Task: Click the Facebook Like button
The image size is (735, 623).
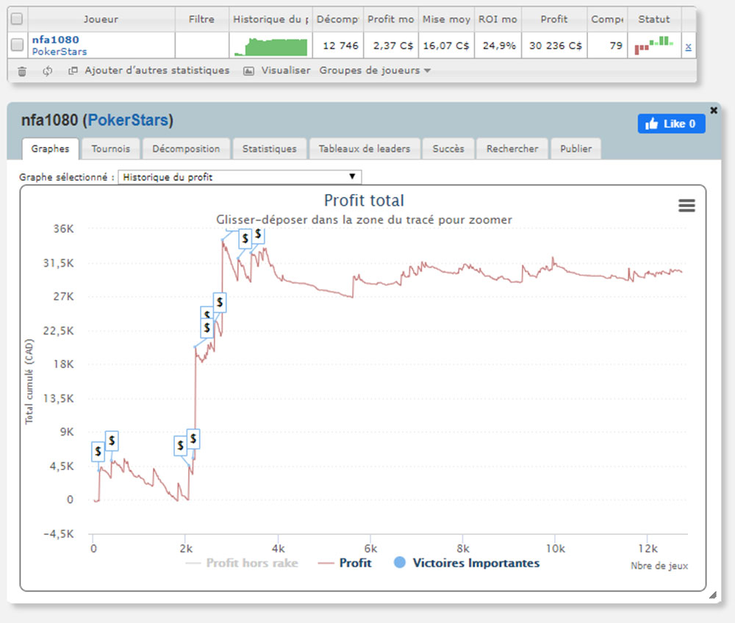Action: coord(671,124)
